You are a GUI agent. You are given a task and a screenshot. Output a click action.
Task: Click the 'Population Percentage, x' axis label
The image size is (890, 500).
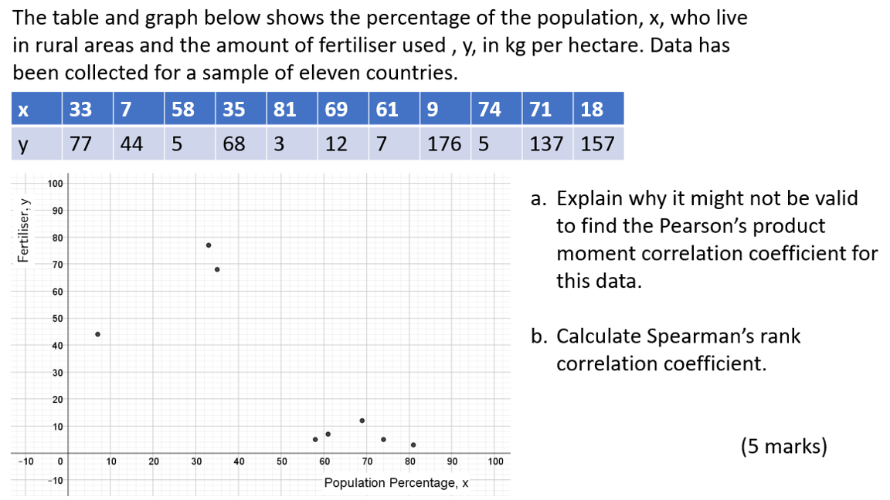pyautogui.click(x=396, y=483)
